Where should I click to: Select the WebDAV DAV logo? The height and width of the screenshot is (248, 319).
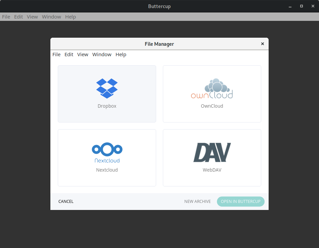tap(212, 152)
